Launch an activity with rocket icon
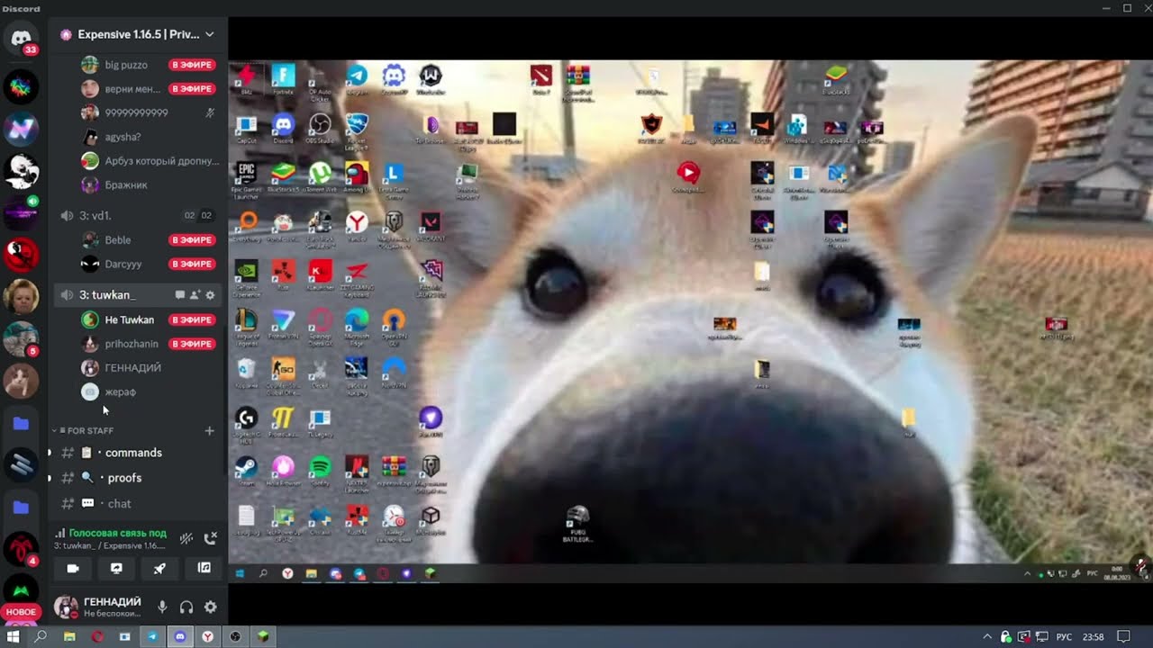This screenshot has height=648, width=1153. (159, 569)
